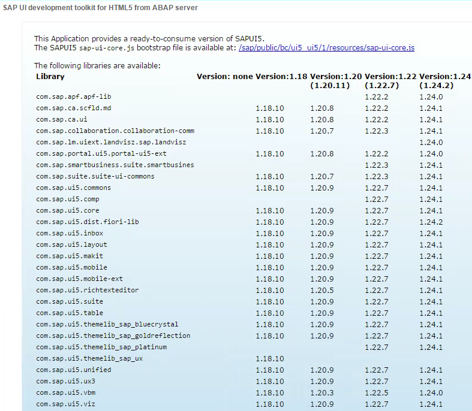Select 1.22.7 in themelib_sap_platinum row
Viewport: 472px width, 411px height.
click(x=377, y=347)
